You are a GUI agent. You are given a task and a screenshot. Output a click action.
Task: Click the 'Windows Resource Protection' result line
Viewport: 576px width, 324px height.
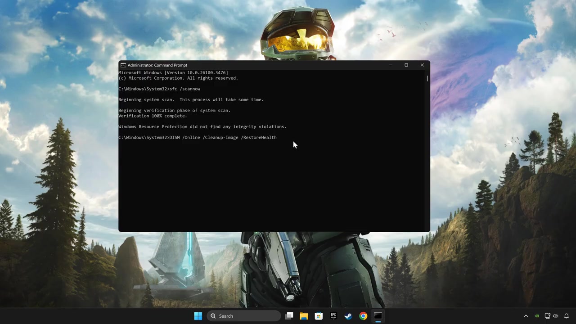click(202, 126)
